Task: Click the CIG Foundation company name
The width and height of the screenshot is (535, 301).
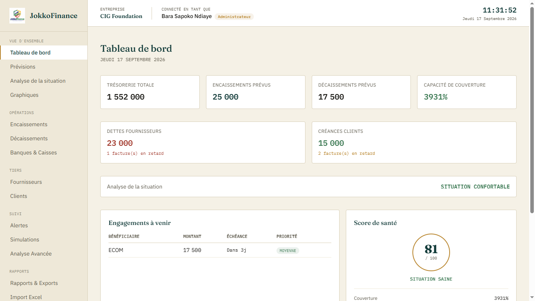Action: click(121, 16)
